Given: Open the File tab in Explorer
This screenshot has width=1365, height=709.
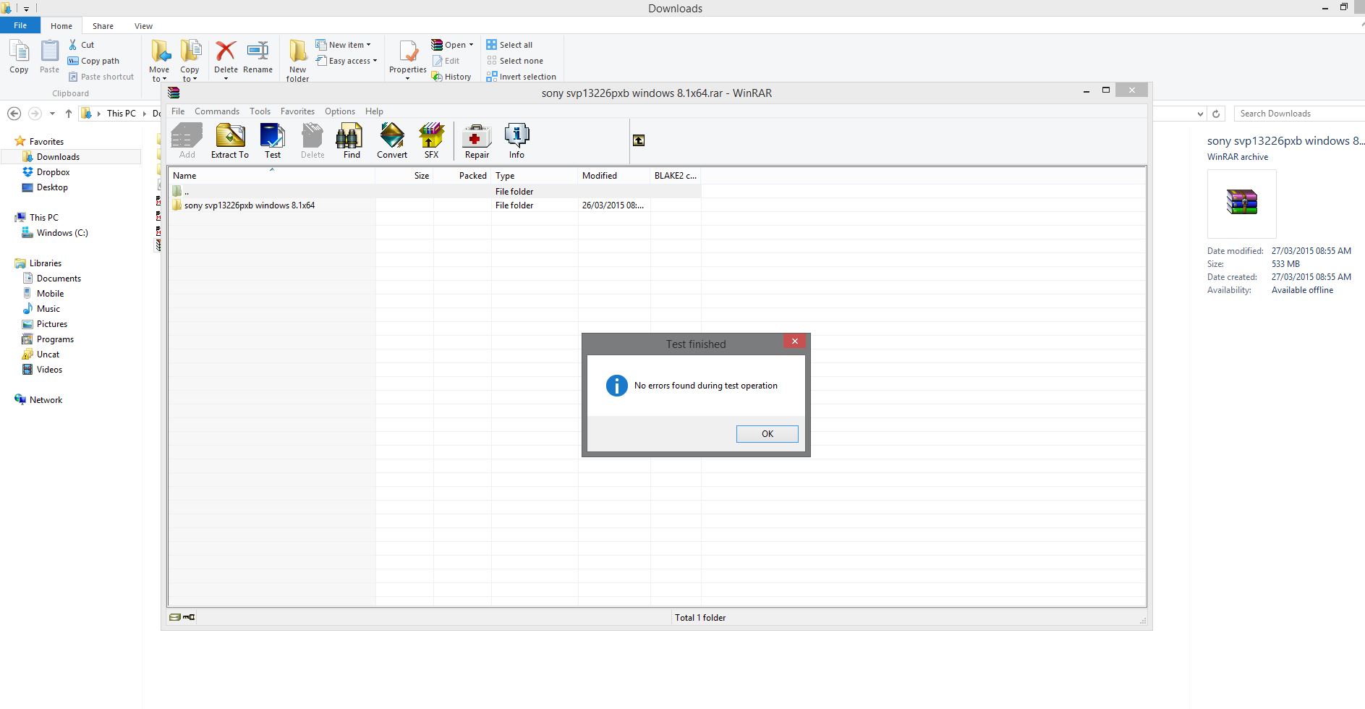Looking at the screenshot, I should pos(20,25).
